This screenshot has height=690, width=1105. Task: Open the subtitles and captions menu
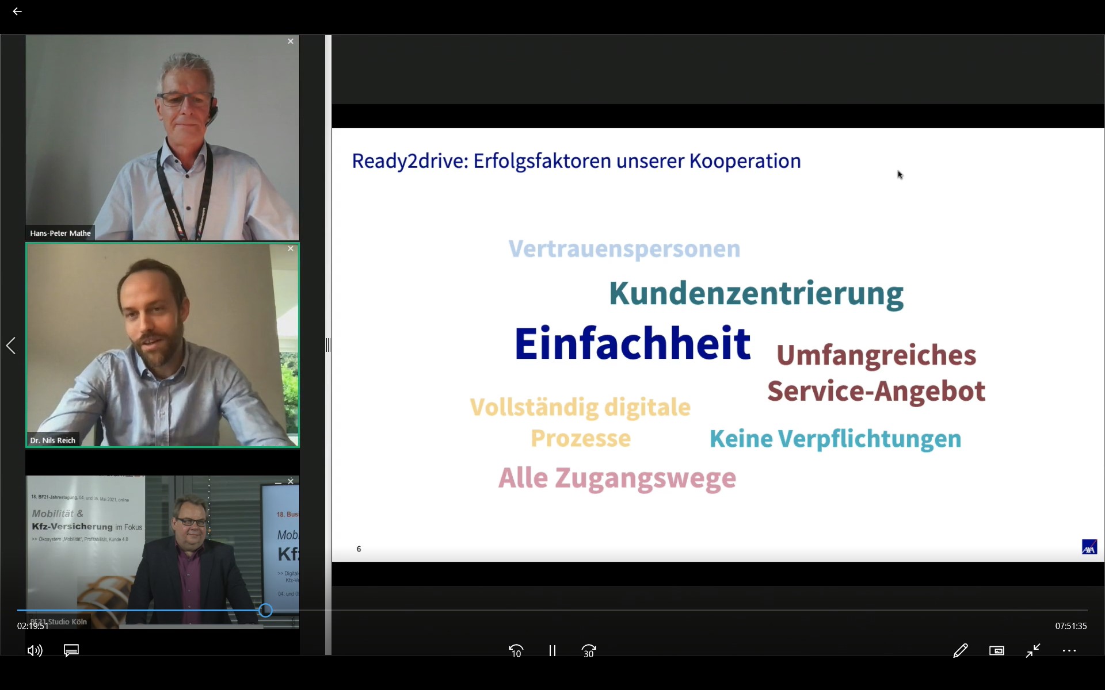point(71,650)
